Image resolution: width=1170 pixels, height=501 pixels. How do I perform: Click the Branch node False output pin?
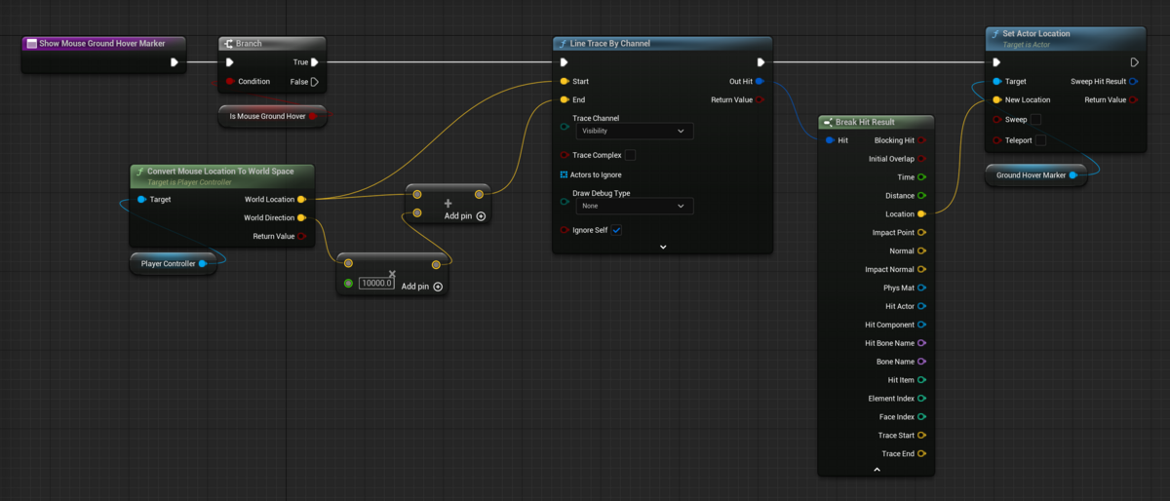click(x=314, y=81)
